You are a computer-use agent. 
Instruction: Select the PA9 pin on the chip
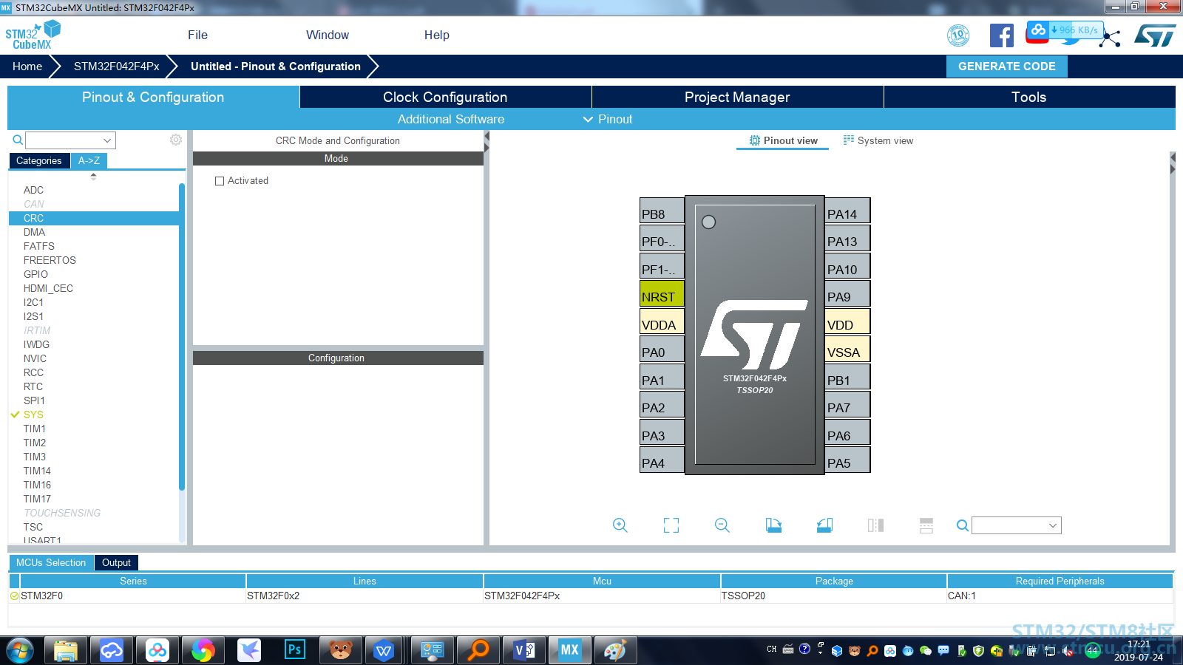847,294
